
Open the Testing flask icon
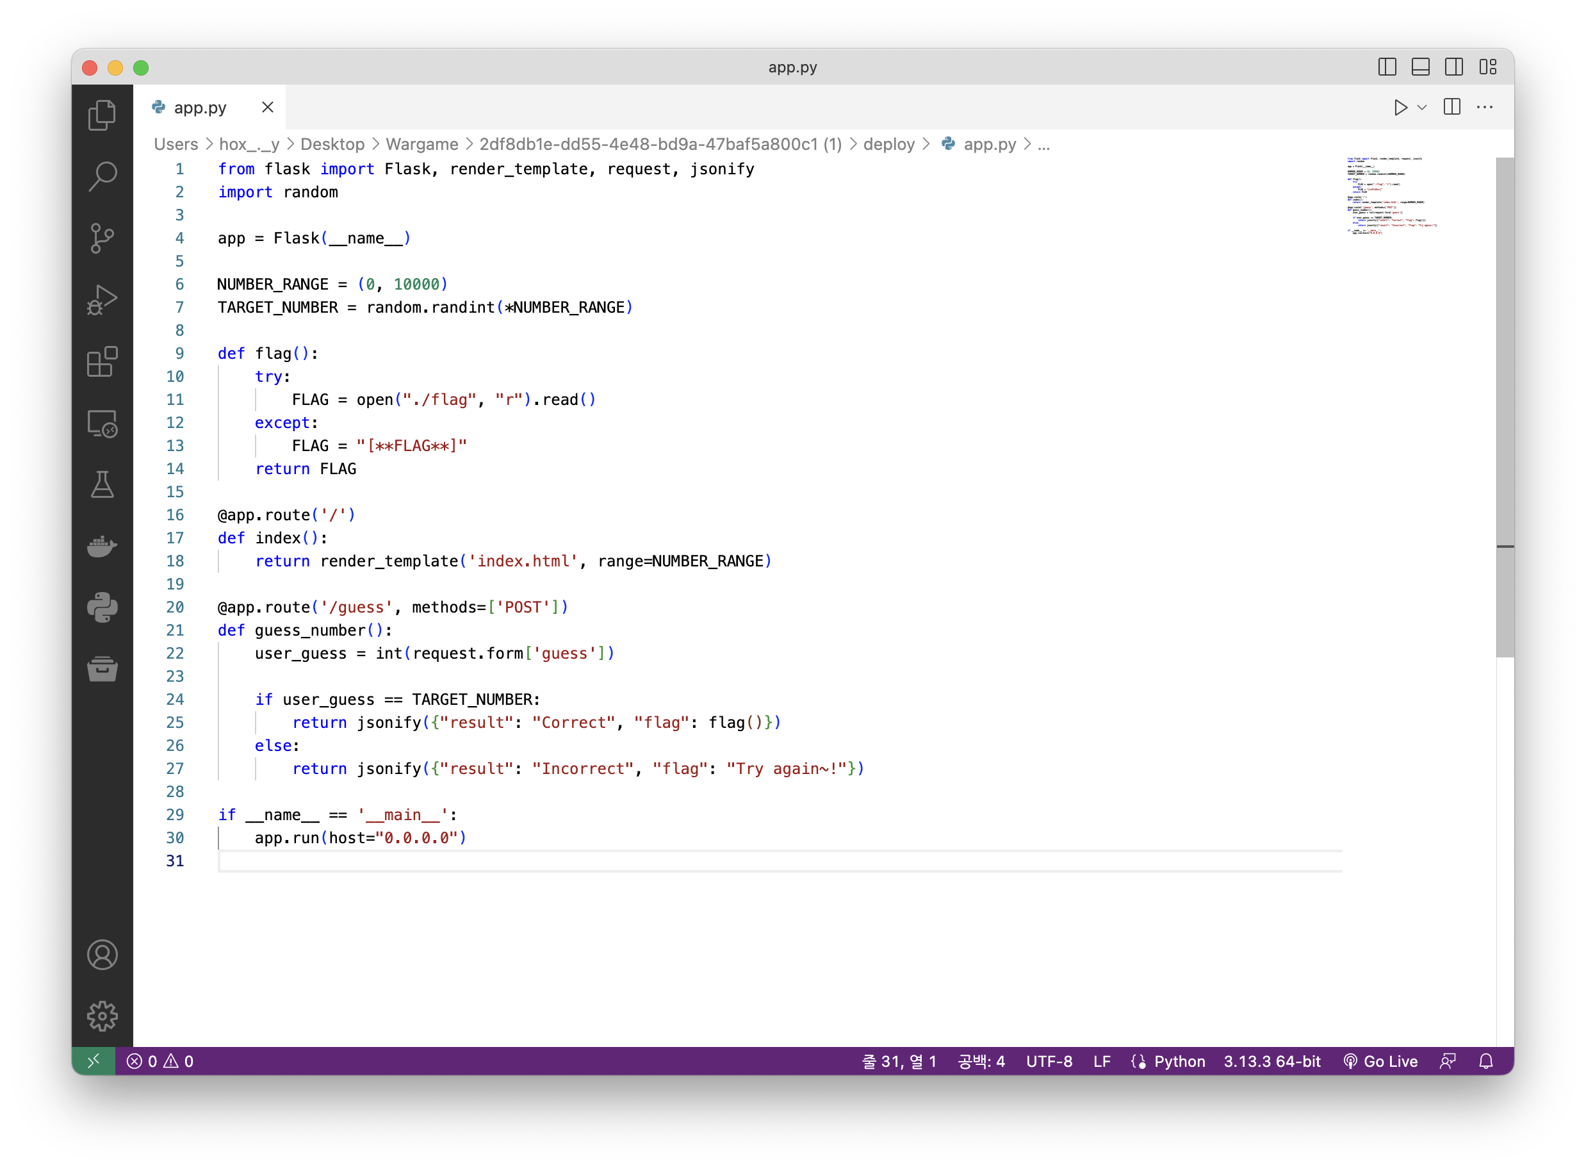click(102, 485)
